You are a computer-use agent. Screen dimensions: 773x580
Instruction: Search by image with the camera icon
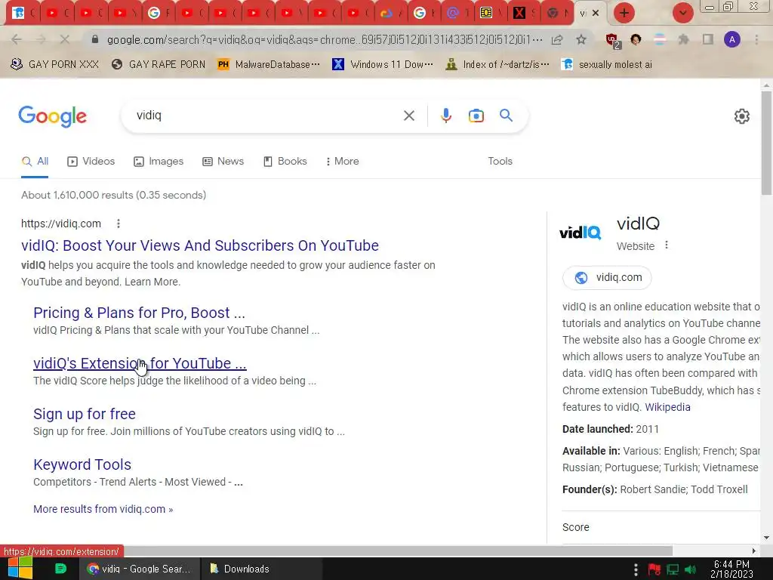[x=476, y=116]
